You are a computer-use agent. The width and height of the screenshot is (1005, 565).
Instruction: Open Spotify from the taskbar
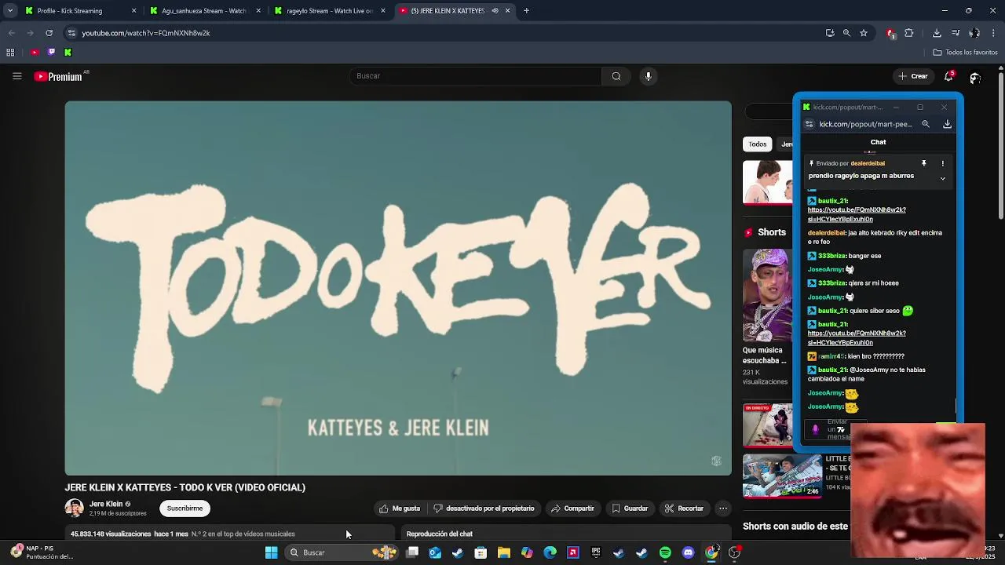665,552
